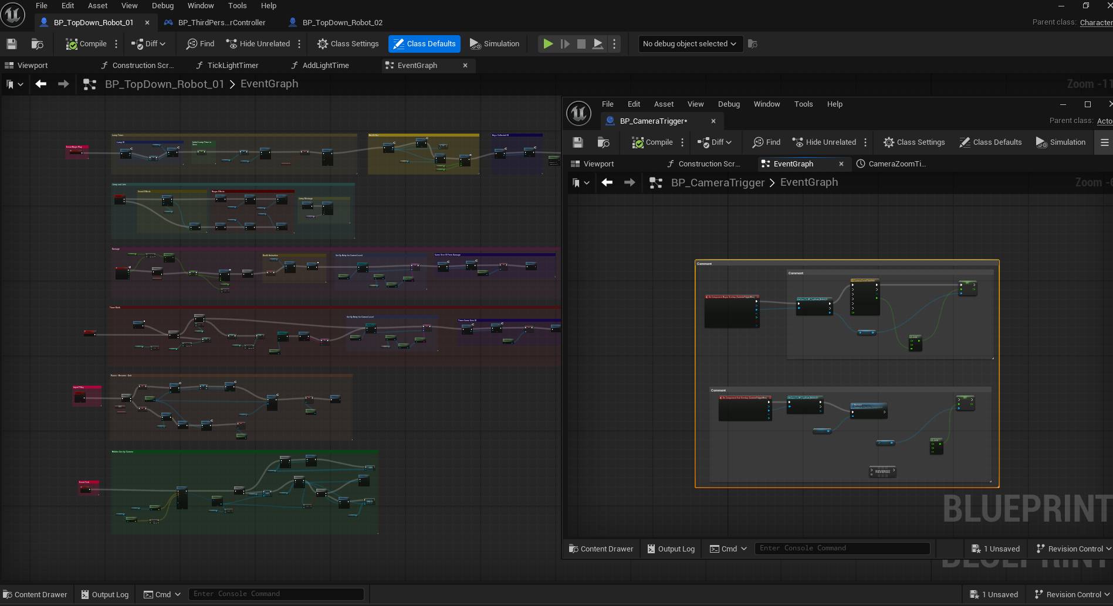Compile the BP_TopDown_Robot_01 blueprint
Viewport: 1113px width, 606px height.
pos(86,44)
